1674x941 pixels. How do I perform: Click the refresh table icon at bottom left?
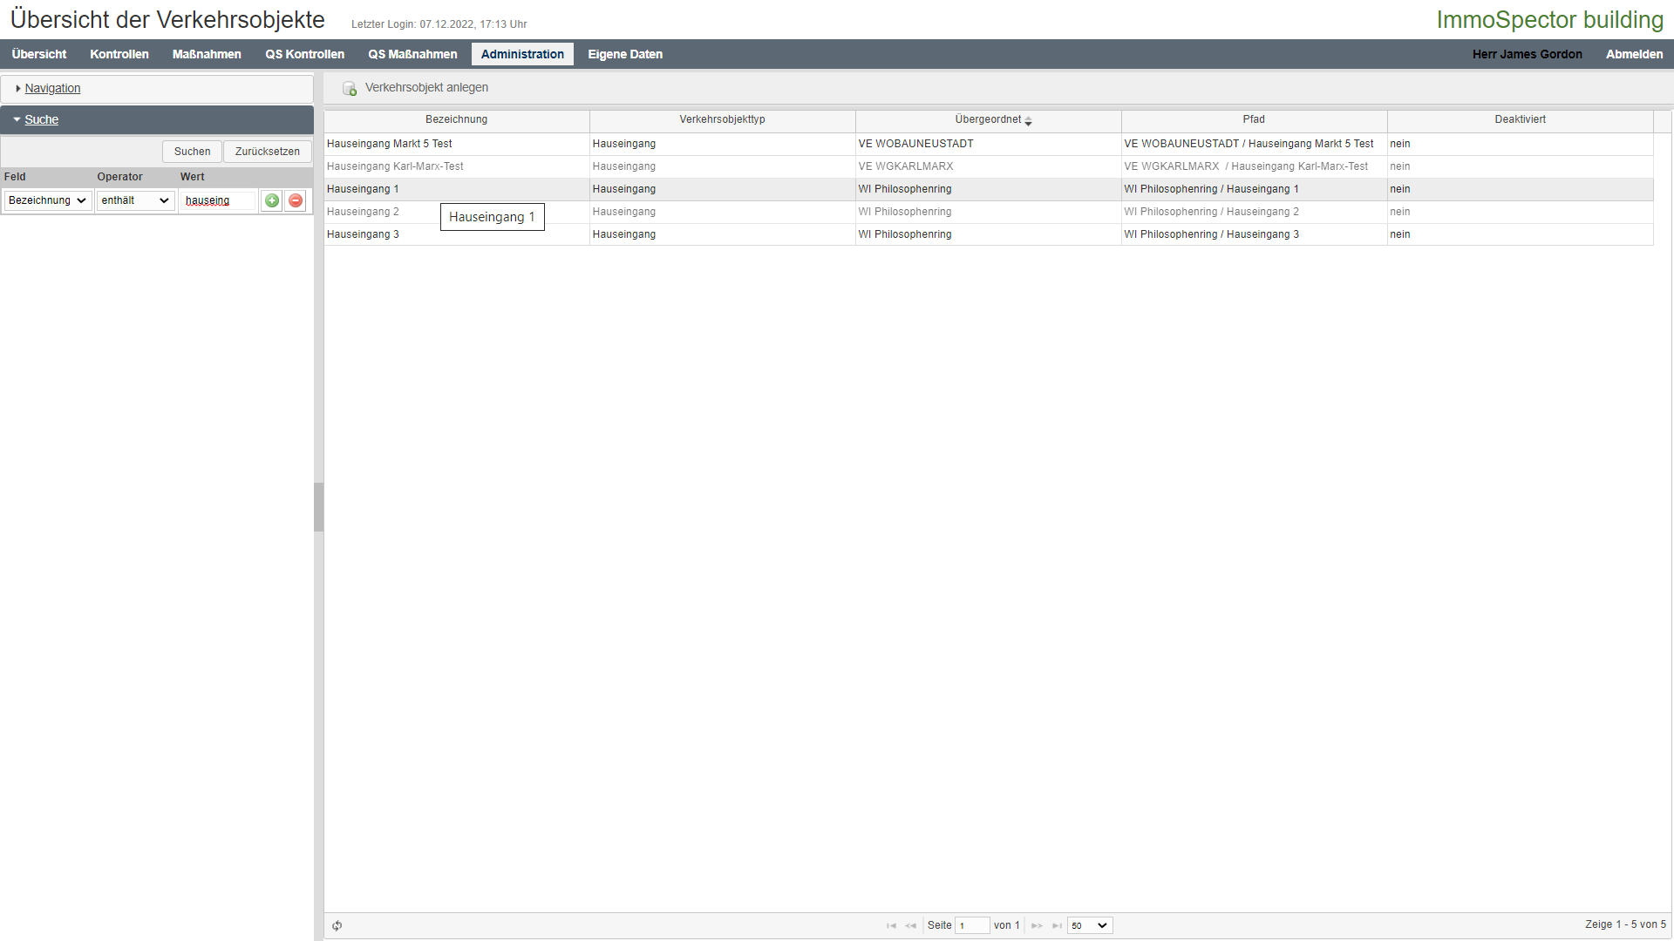(337, 925)
